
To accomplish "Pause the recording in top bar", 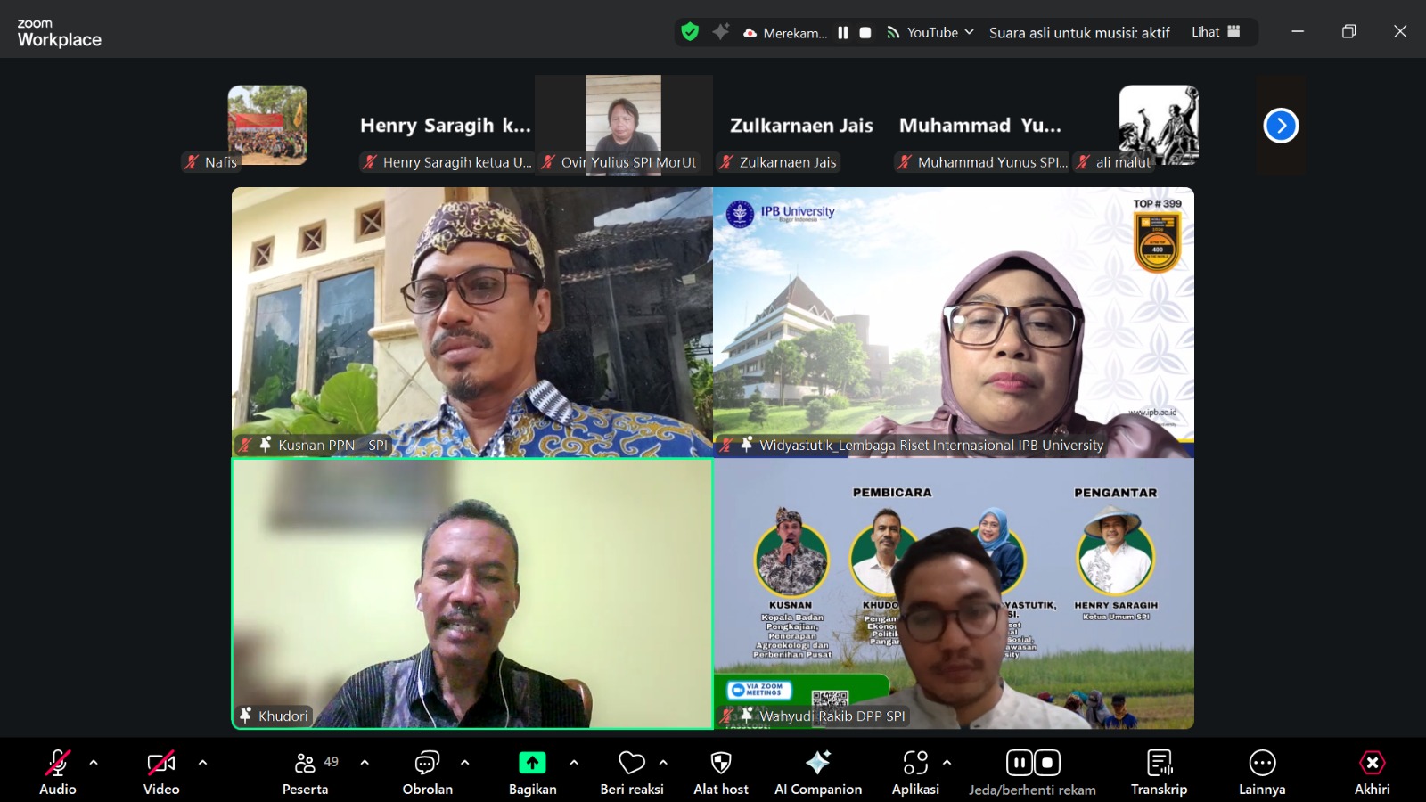I will (843, 33).
